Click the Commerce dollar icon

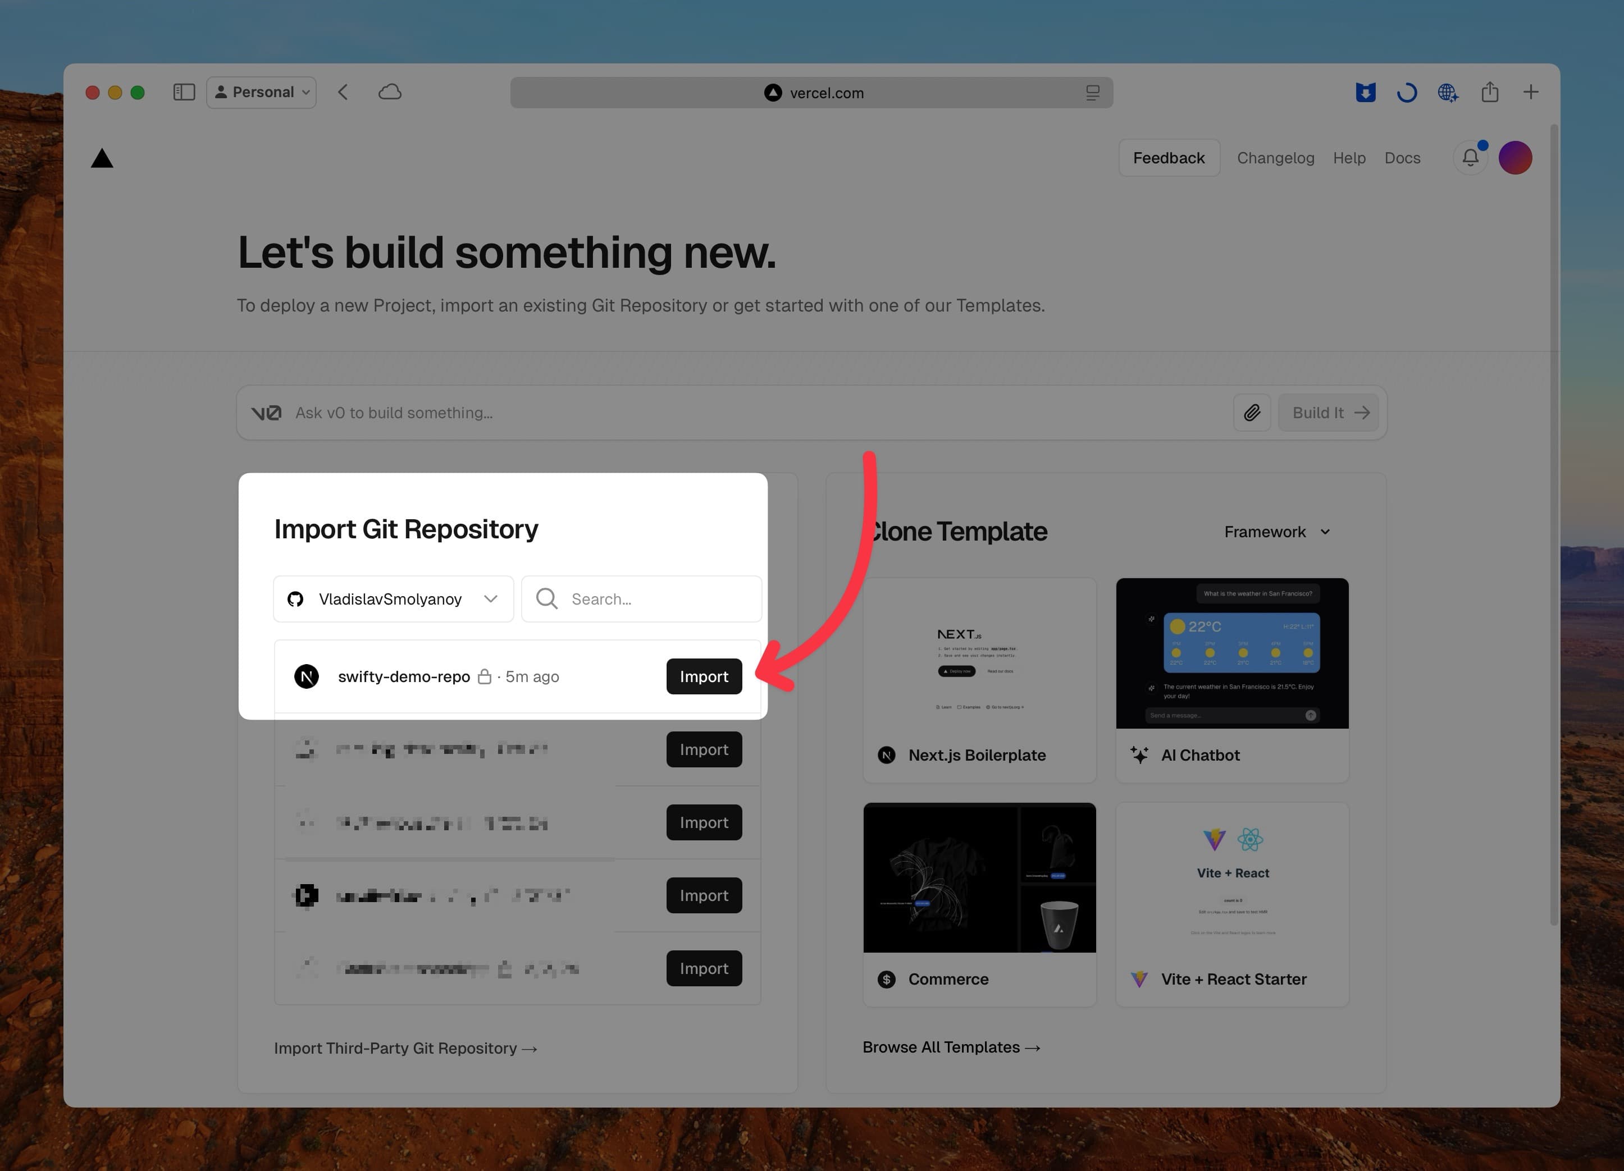point(887,979)
